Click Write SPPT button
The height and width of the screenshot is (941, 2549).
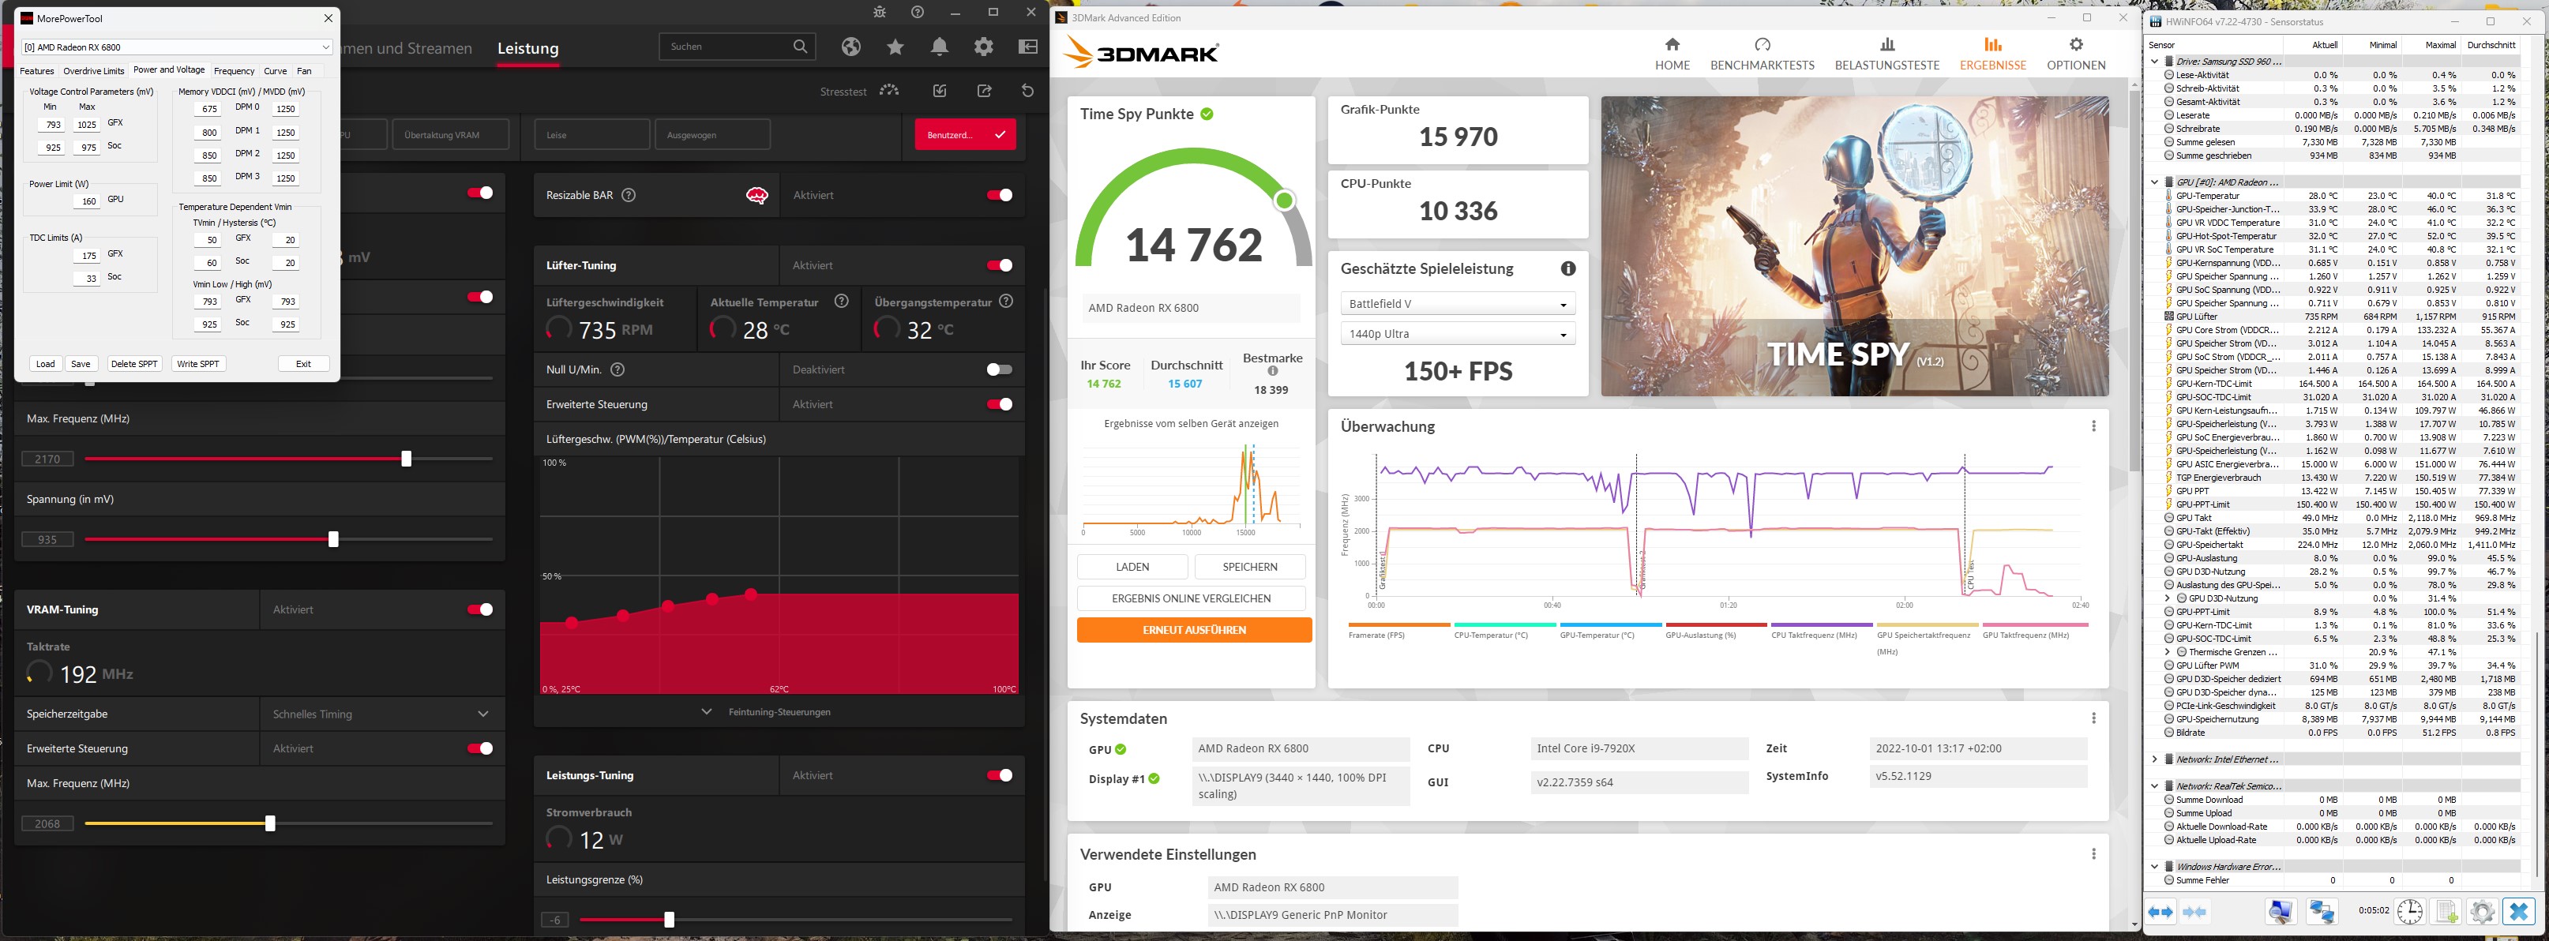click(198, 364)
